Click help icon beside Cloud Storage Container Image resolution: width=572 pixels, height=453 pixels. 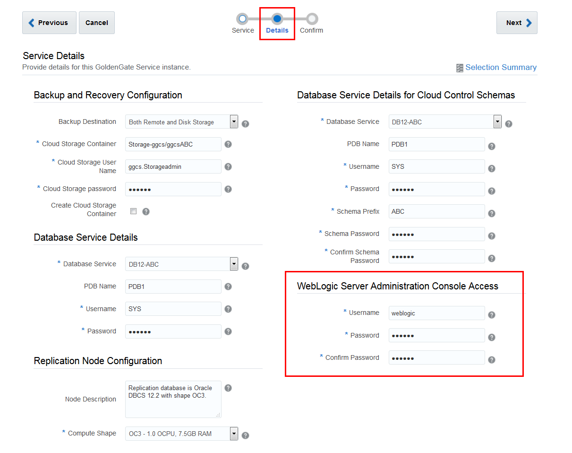coord(228,144)
